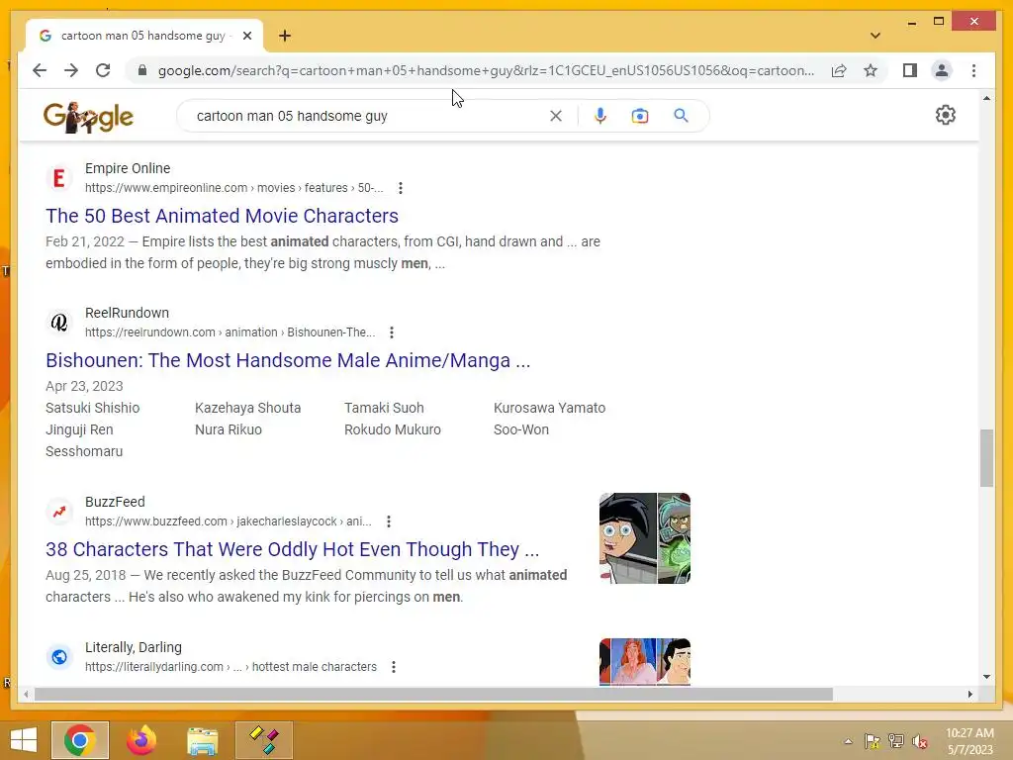Viewport: 1013px width, 760px height.
Task: Click the Tamaki Suoh sitelink
Action: point(384,408)
